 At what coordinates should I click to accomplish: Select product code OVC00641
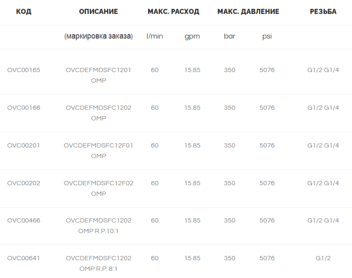click(24, 258)
